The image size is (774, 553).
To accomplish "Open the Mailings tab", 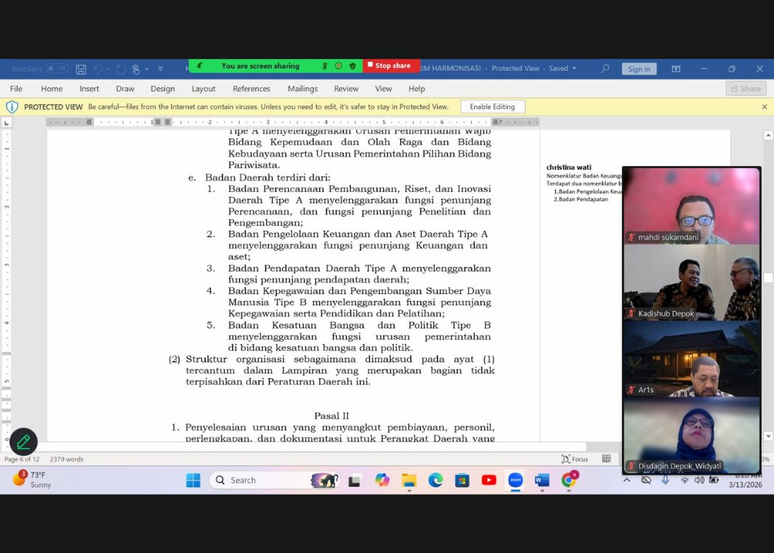I will click(302, 88).
